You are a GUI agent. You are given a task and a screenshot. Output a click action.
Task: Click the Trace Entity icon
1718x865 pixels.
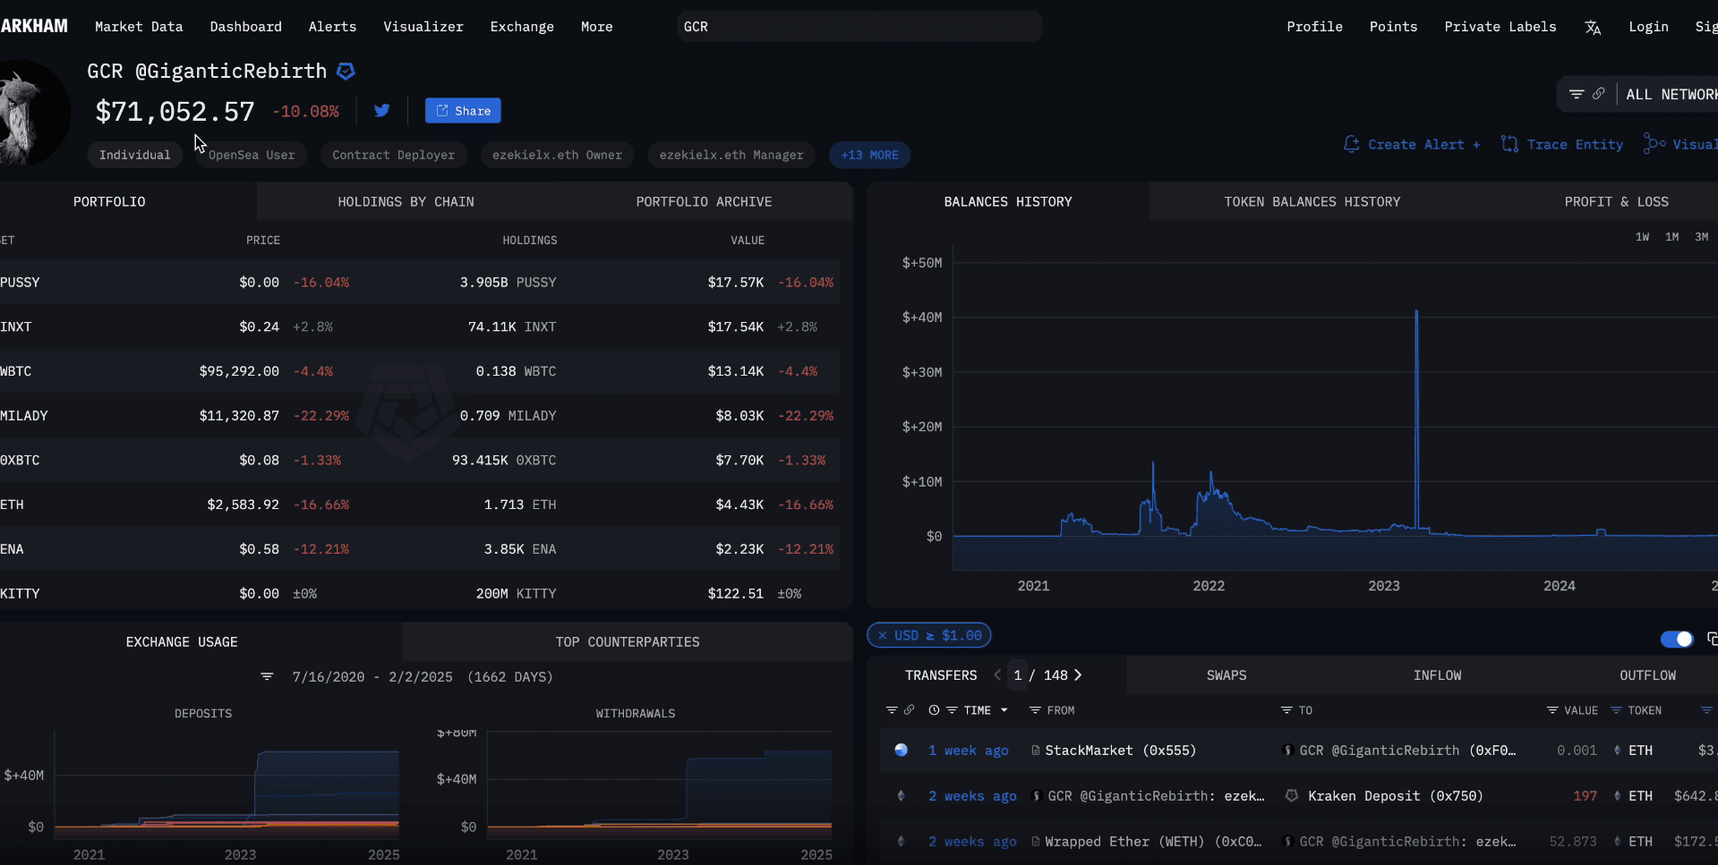1509,144
